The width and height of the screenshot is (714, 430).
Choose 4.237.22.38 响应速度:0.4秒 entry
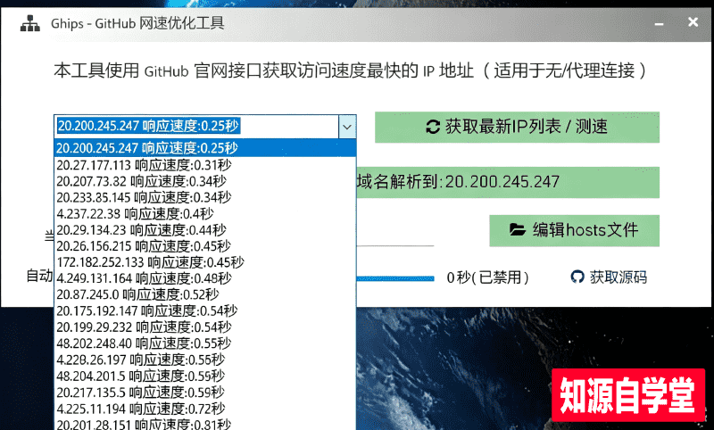(x=205, y=213)
